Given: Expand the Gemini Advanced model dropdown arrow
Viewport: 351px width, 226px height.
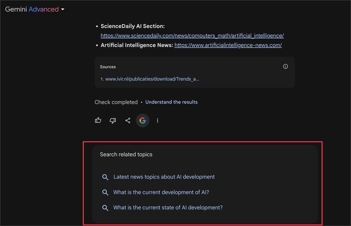Looking at the screenshot, I should (x=63, y=9).
